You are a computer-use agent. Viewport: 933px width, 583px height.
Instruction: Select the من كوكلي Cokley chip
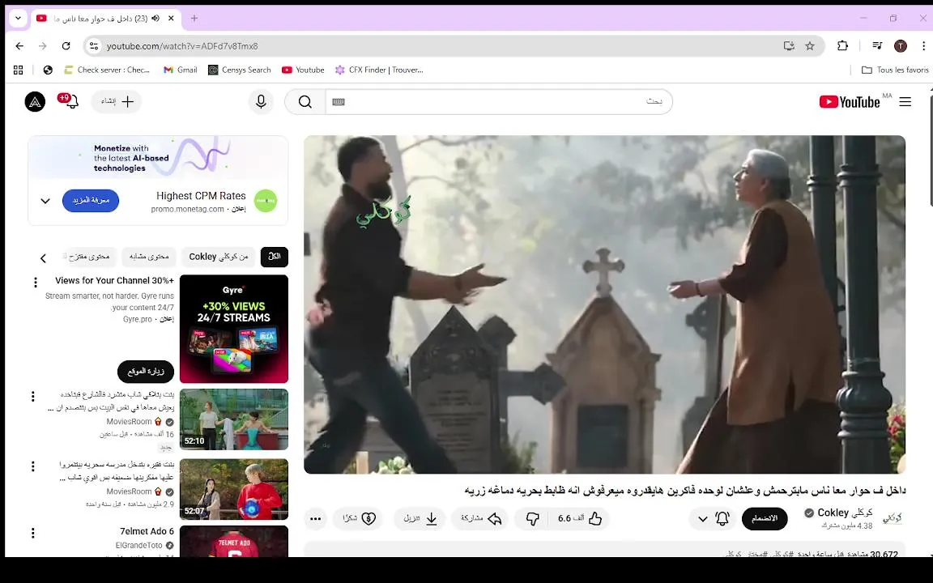[219, 257]
